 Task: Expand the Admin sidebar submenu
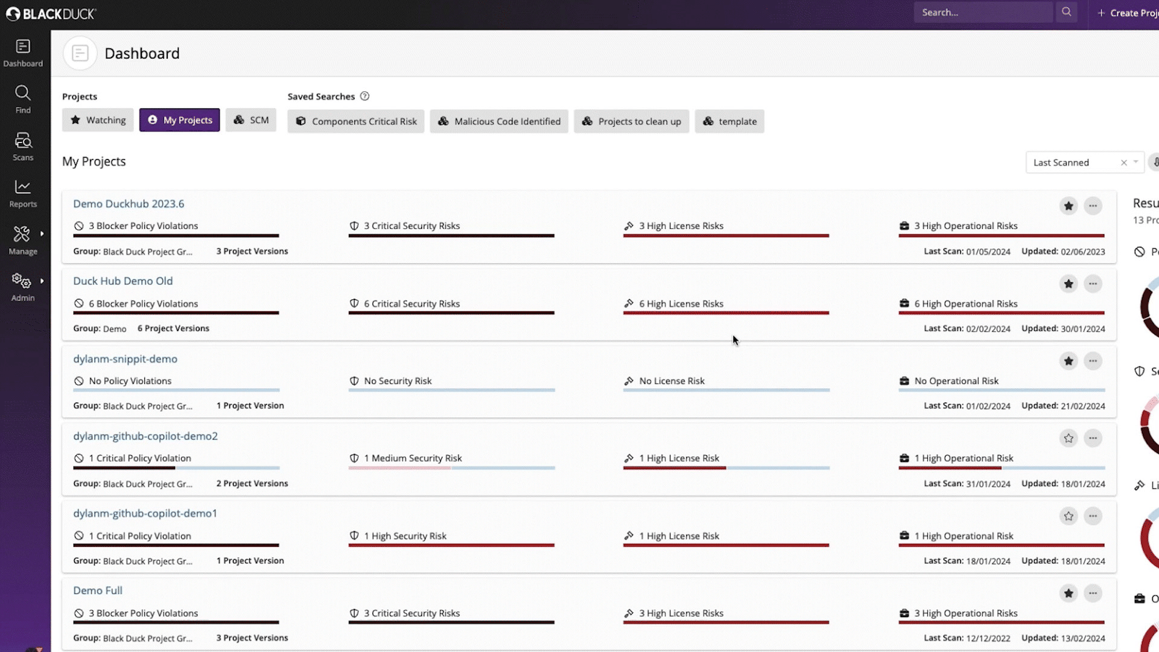[42, 280]
